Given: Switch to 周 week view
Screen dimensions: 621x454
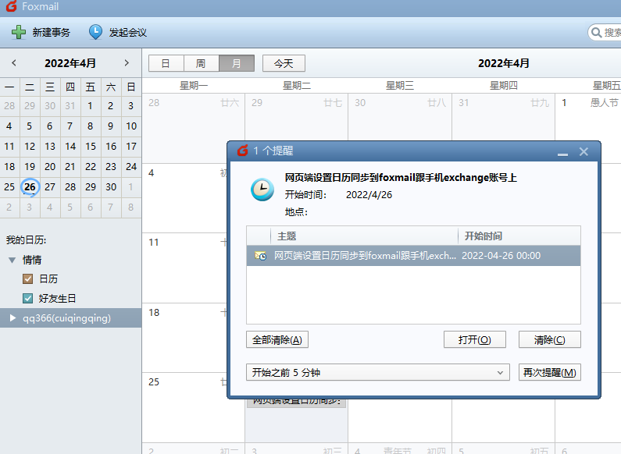Looking at the screenshot, I should (x=201, y=63).
